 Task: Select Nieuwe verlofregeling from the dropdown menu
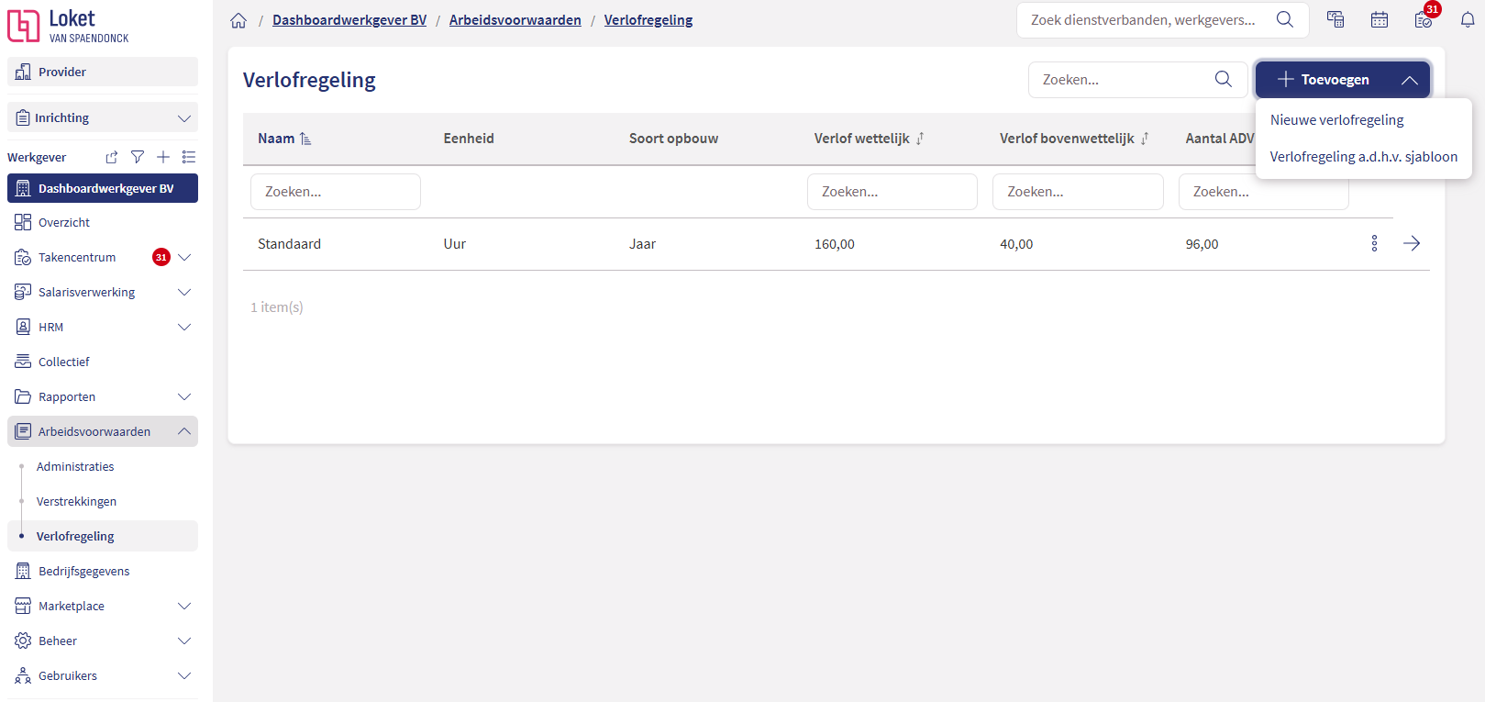(1336, 120)
